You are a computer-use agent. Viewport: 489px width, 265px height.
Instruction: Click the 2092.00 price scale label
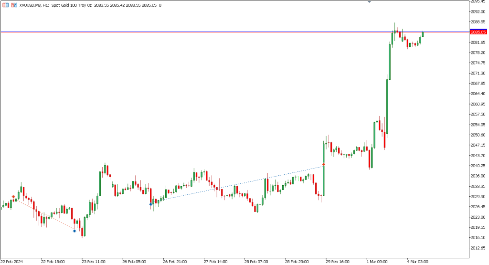[478, 11]
